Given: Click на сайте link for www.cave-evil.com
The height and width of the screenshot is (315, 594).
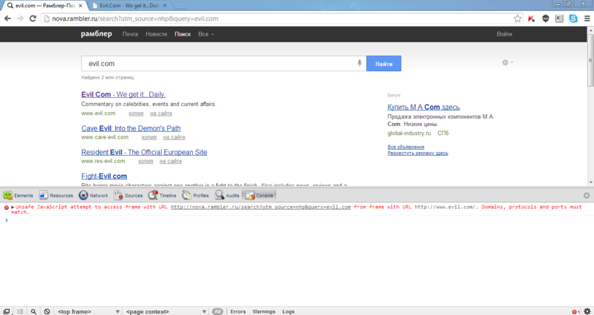Looking at the screenshot, I should pyautogui.click(x=174, y=137).
